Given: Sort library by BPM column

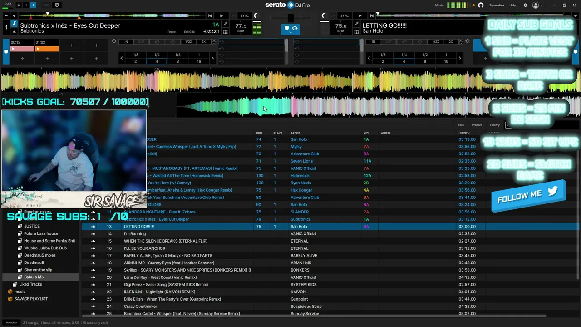Looking at the screenshot, I should point(259,133).
